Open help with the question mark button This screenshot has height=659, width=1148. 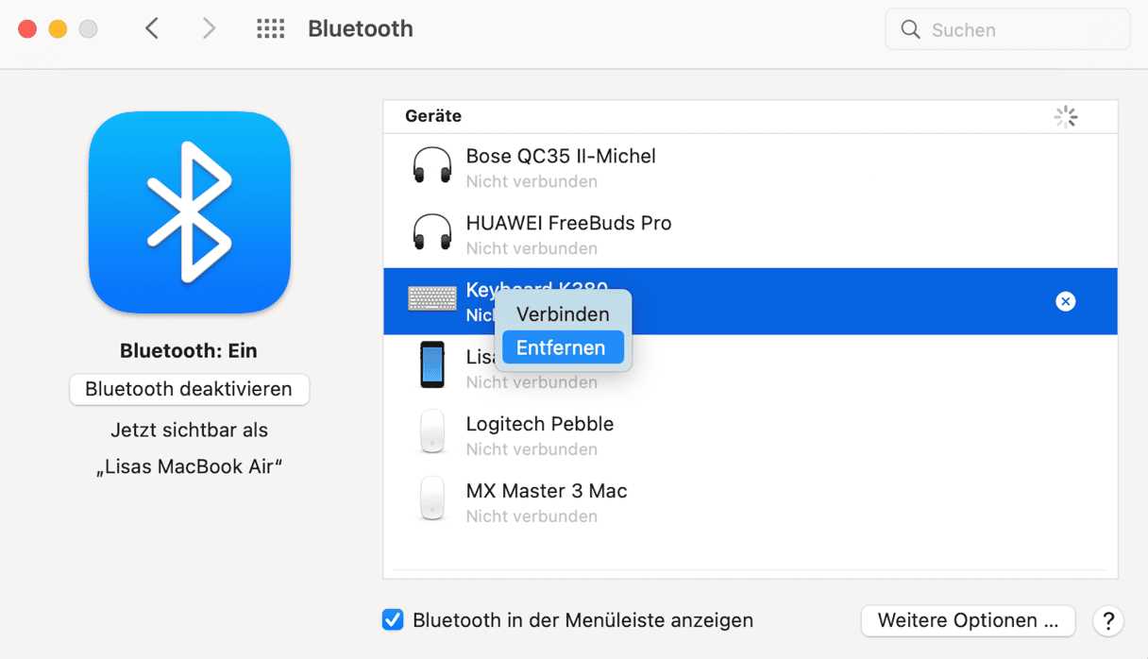(1108, 620)
